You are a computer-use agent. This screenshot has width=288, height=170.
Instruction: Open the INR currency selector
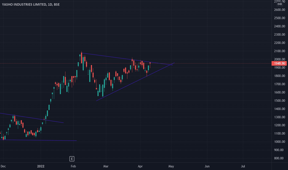pos(280,4)
